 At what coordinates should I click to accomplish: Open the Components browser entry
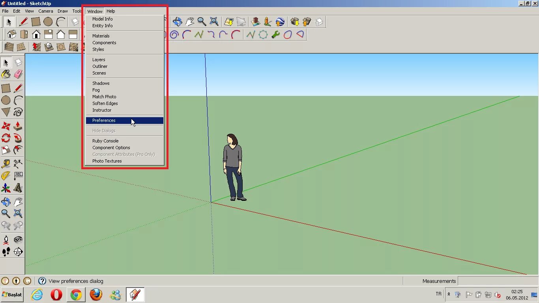click(125, 43)
